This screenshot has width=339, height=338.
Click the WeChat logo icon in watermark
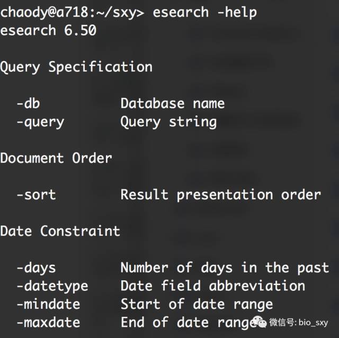pos(260,322)
